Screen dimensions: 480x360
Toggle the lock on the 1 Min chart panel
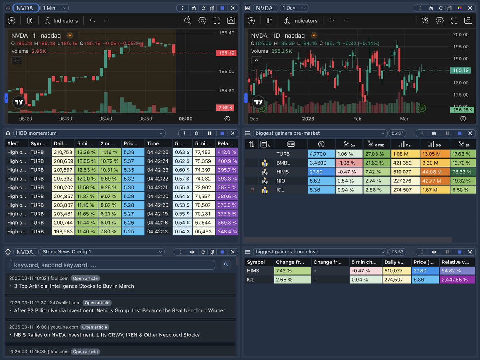(194, 8)
